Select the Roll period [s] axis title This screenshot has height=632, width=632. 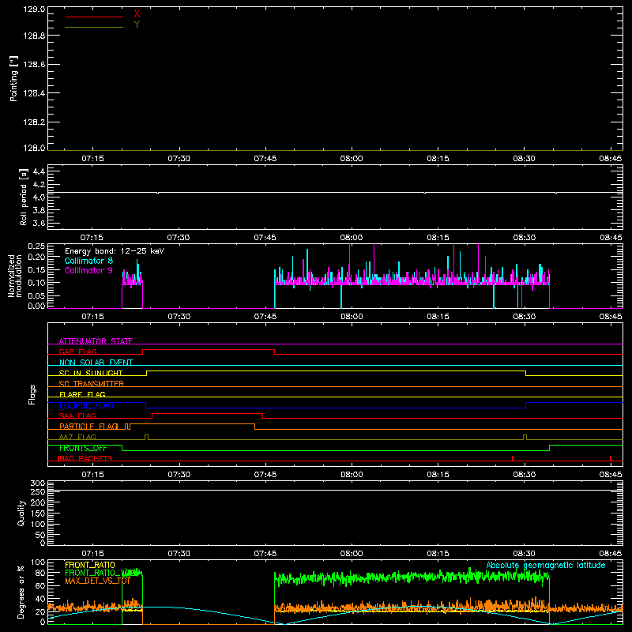(24, 197)
